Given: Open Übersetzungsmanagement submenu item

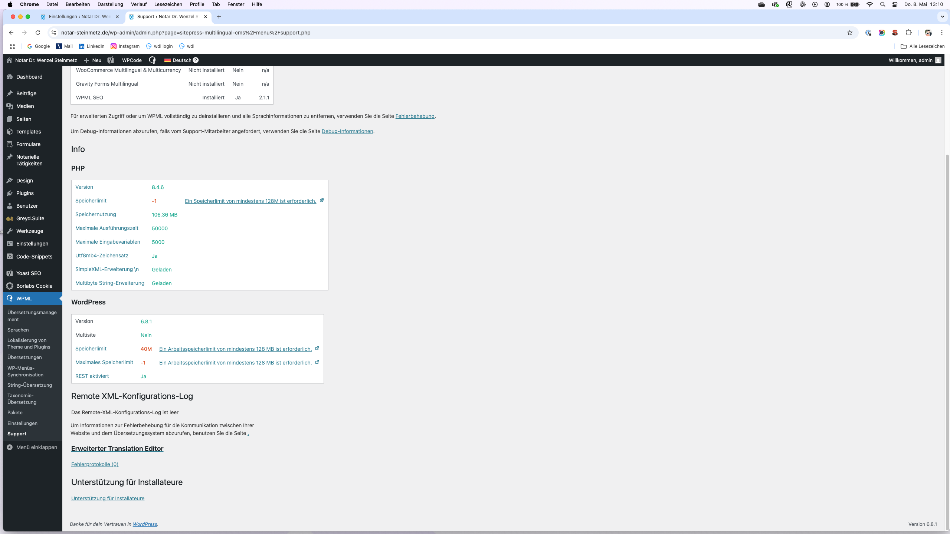Looking at the screenshot, I should pyautogui.click(x=33, y=316).
